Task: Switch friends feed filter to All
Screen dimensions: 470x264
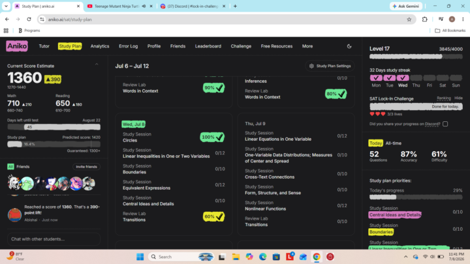Action: 10,167
